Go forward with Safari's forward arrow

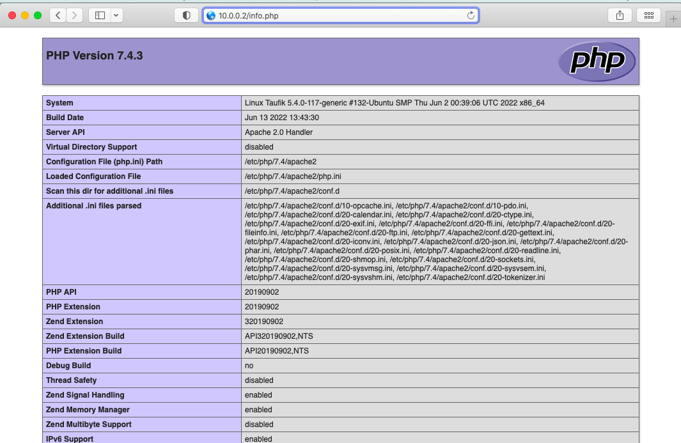[74, 15]
